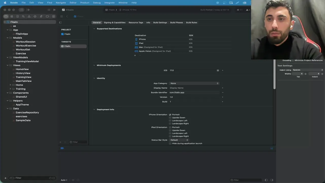Click the blue breakpoints toggle icon
Screen dimensions: 325x183
62,148
